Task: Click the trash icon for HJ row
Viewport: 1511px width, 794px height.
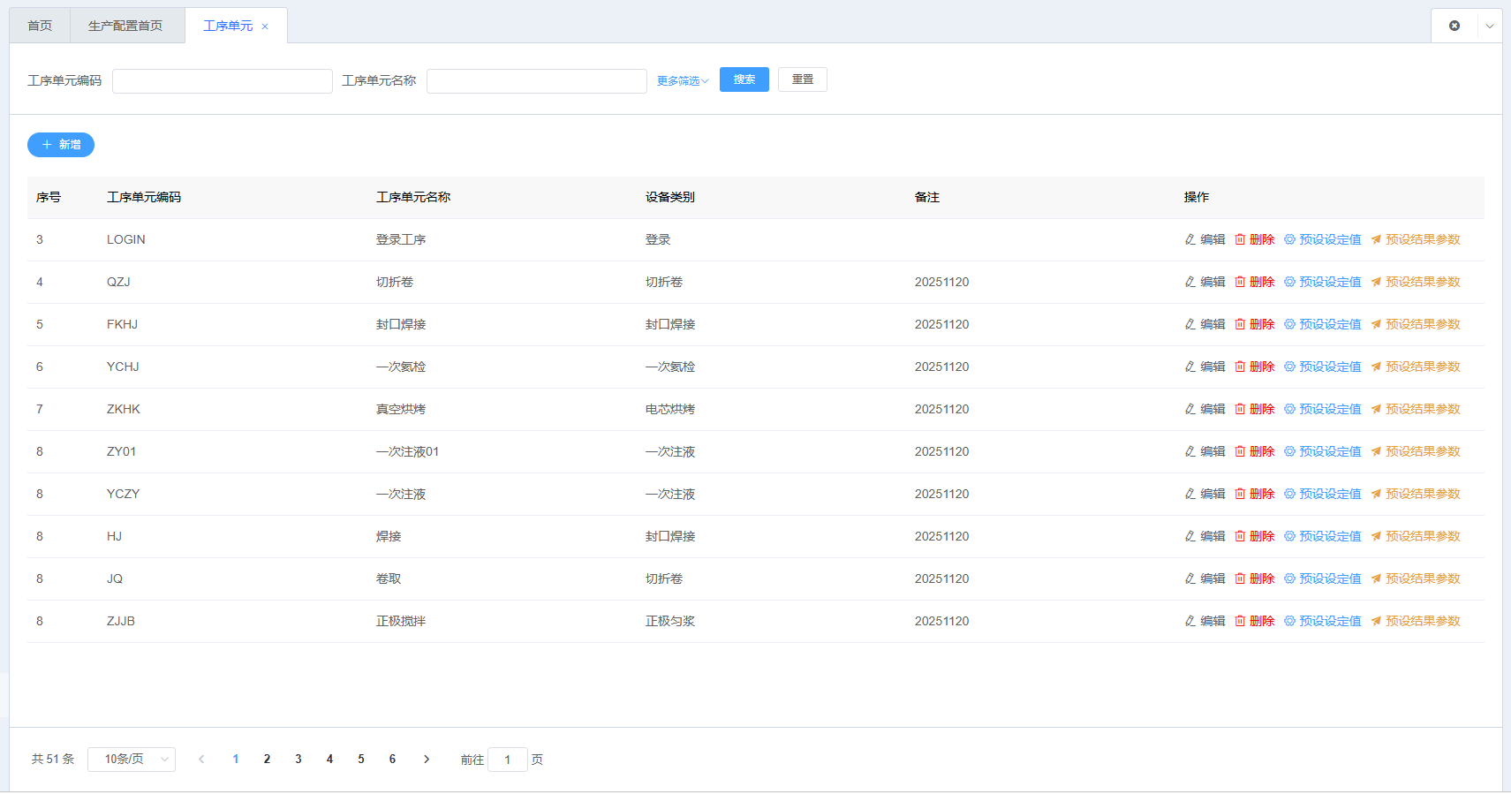Action: pyautogui.click(x=1240, y=536)
